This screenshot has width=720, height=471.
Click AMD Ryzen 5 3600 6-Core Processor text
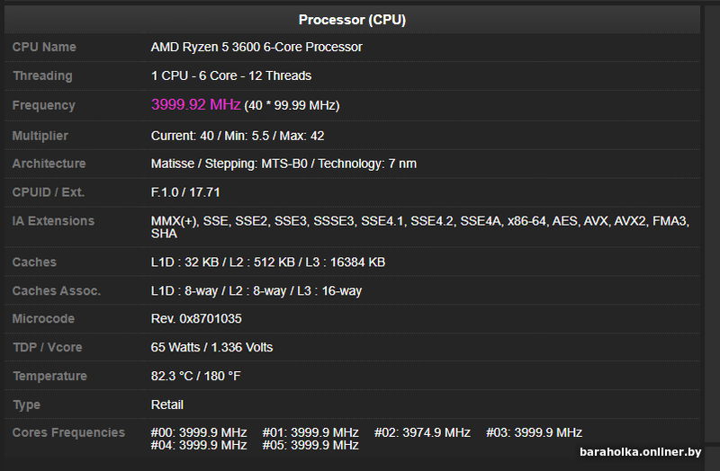click(256, 47)
